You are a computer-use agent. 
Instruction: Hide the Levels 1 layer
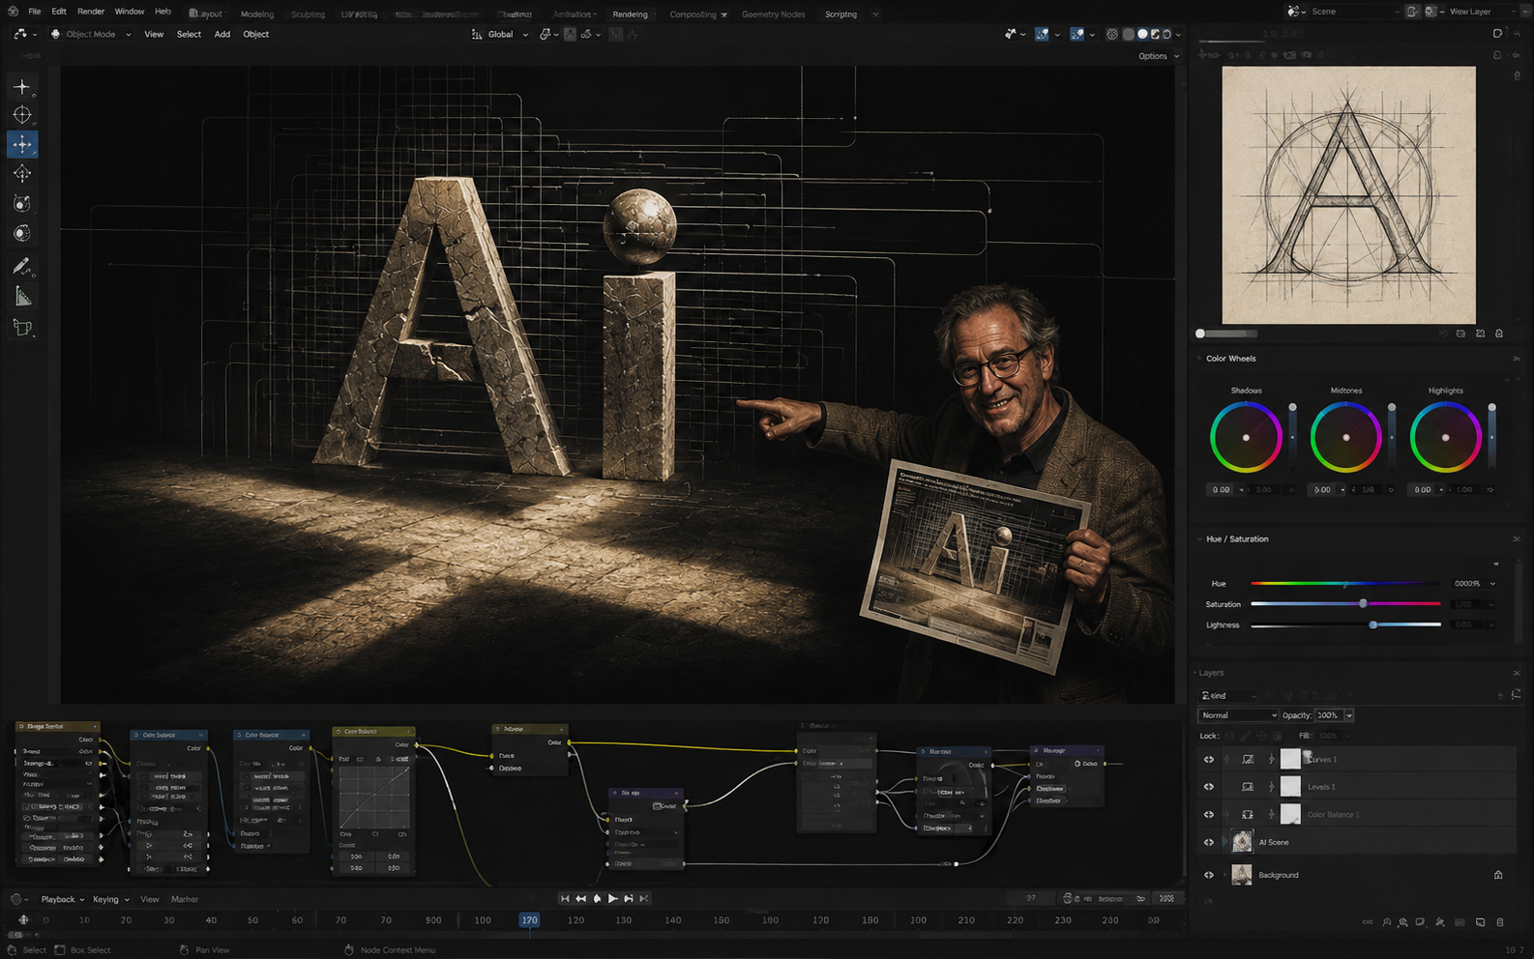1208,787
